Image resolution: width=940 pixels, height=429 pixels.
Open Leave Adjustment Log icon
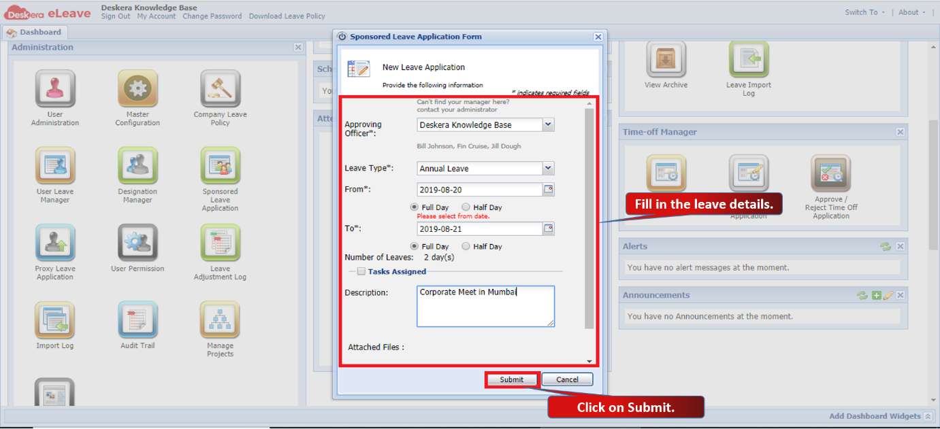pos(220,243)
